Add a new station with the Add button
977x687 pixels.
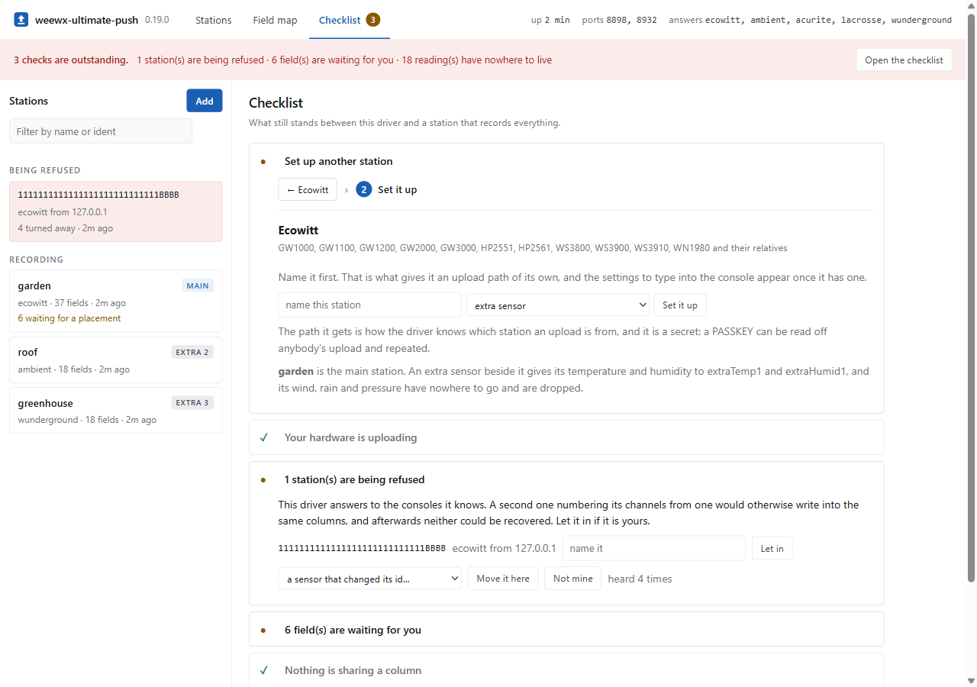click(x=205, y=101)
